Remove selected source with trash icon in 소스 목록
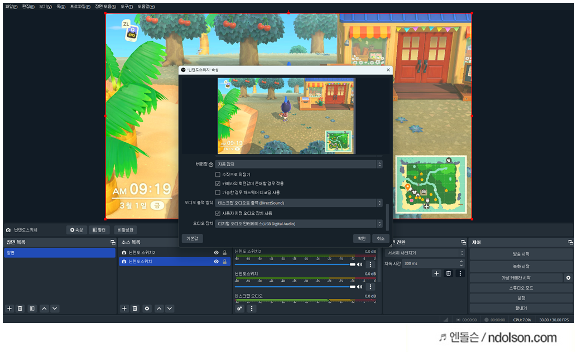 135,308
